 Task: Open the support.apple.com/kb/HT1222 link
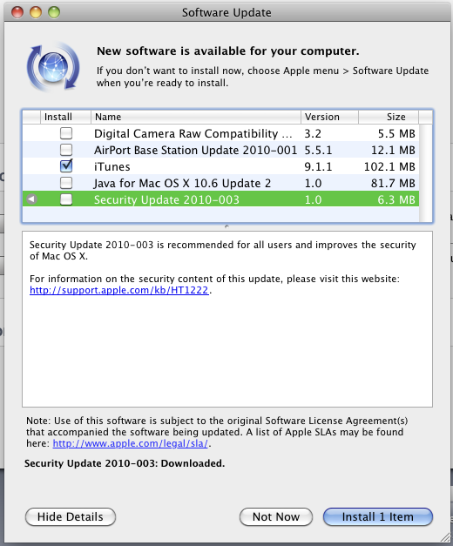pos(118,290)
